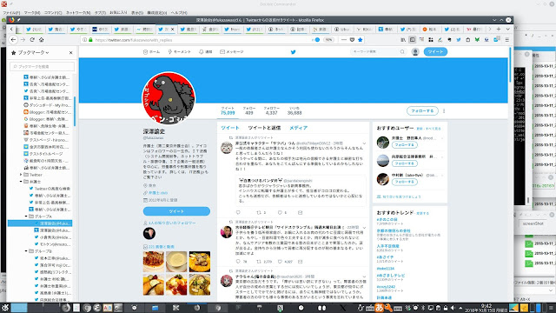Click the retweet icon showing 2,709
Viewport: 556px width, 313px height.
point(259,262)
